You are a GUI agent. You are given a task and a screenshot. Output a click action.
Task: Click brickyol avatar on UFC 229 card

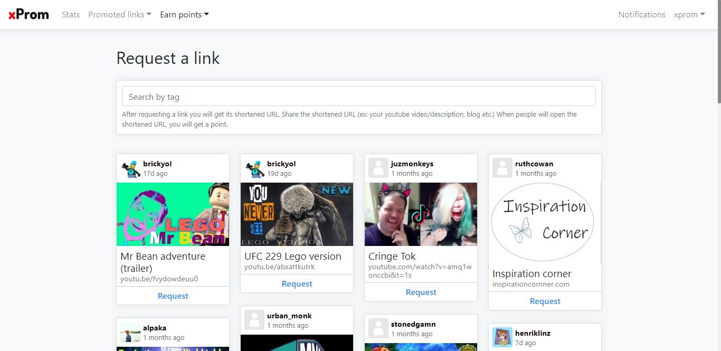tap(254, 168)
